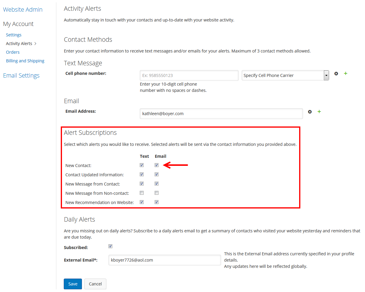The image size is (365, 292).
Task: Uncheck email for New Recommendation on Website
Action: [x=156, y=202]
